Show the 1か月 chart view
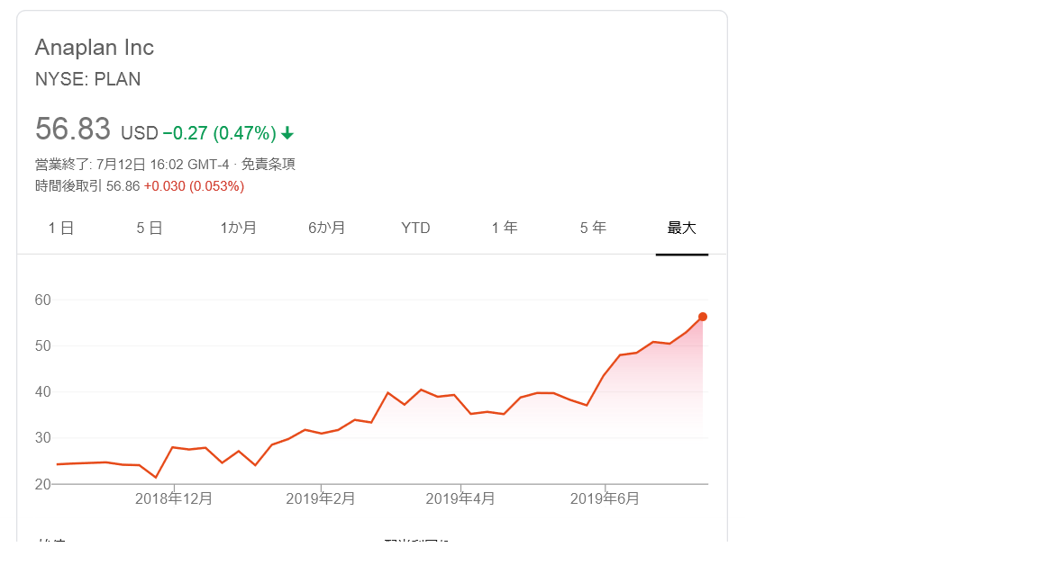 [239, 229]
